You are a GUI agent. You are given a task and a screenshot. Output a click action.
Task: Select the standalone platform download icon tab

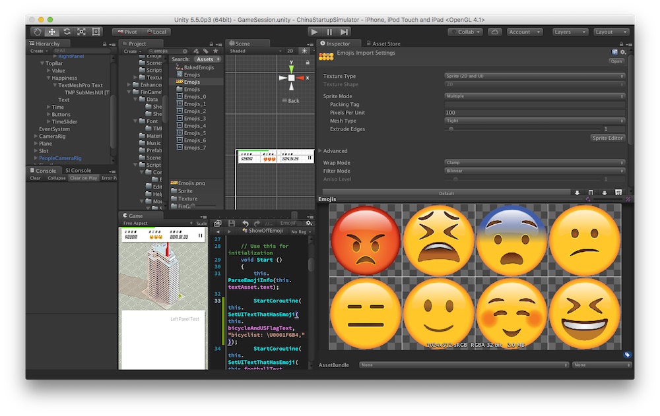click(x=577, y=193)
